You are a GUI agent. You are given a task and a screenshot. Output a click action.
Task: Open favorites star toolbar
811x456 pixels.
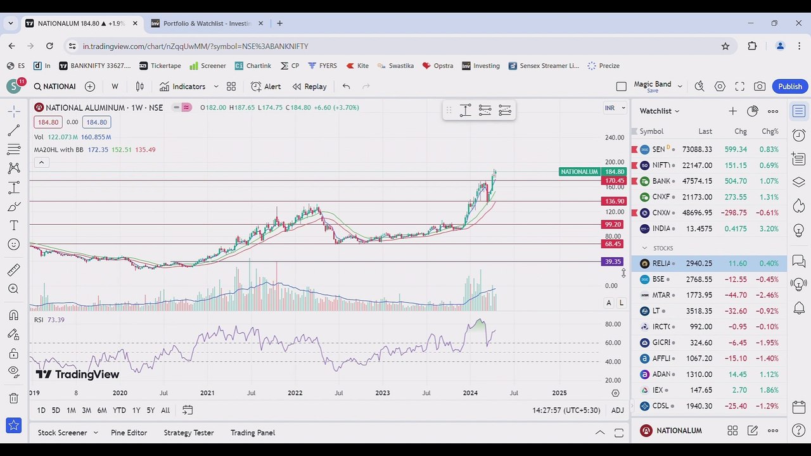(x=13, y=426)
